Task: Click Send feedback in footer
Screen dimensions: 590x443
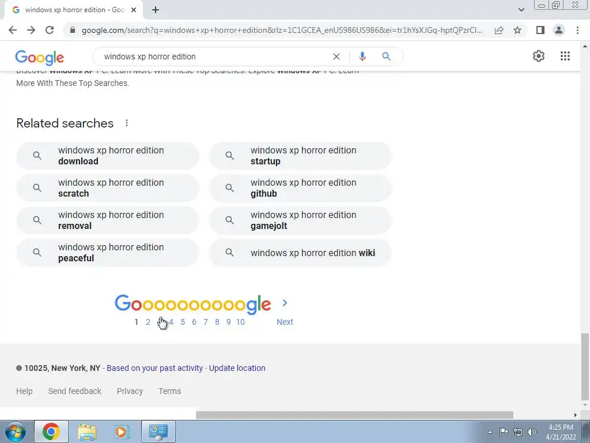Action: click(x=75, y=391)
